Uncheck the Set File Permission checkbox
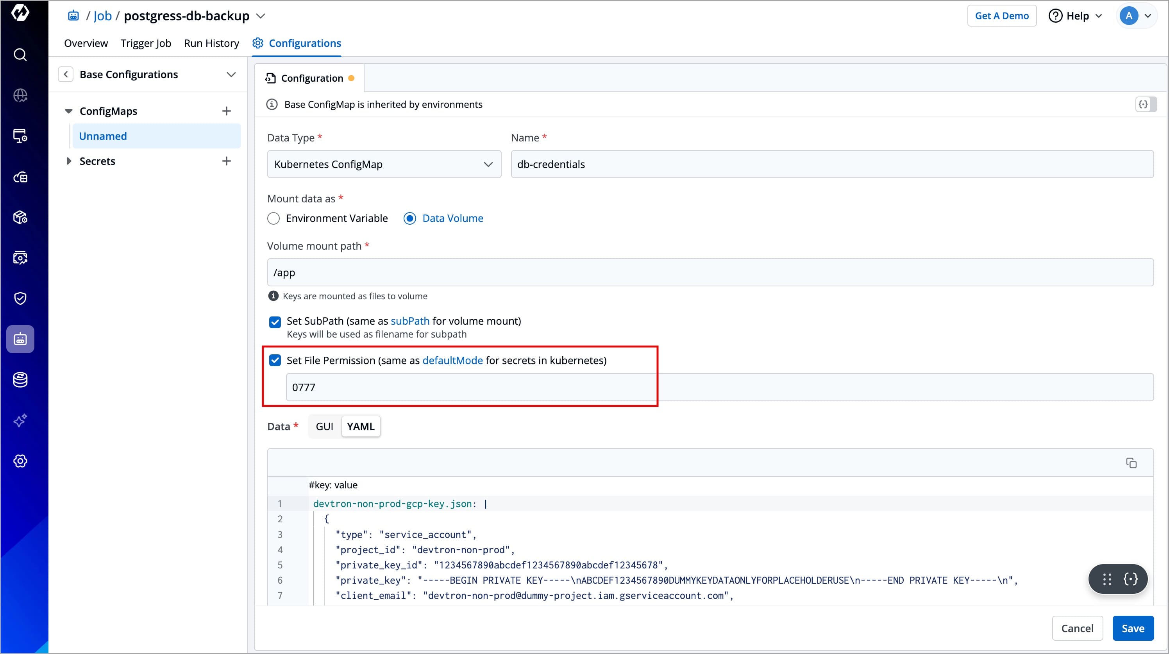This screenshot has height=654, width=1169. pos(275,360)
